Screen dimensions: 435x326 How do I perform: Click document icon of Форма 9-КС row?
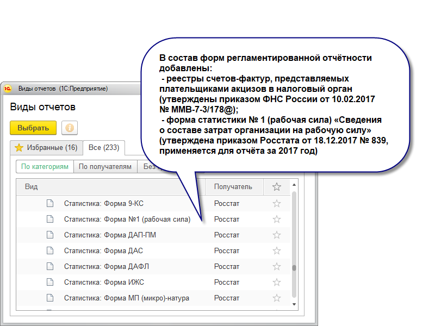tap(50, 203)
